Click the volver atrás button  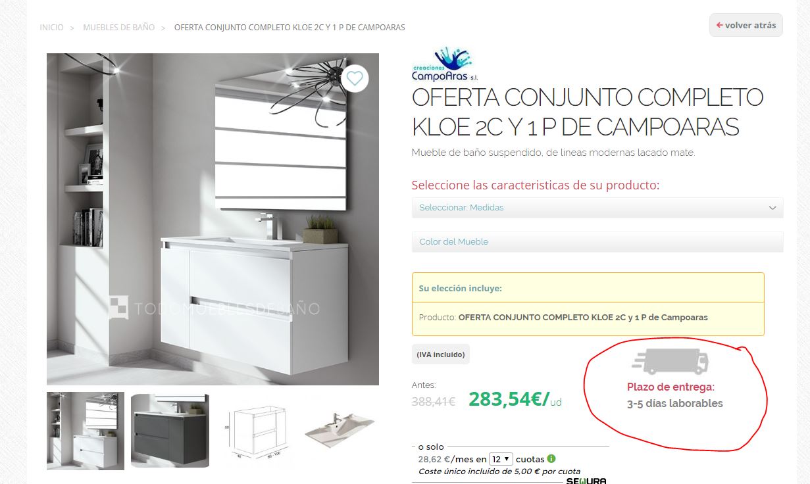coord(746,25)
